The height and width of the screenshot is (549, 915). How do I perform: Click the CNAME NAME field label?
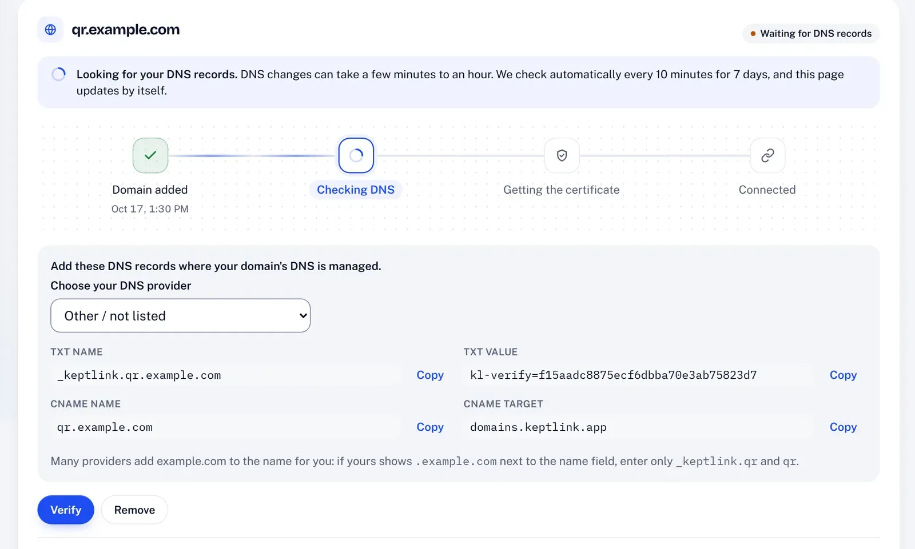click(x=86, y=404)
